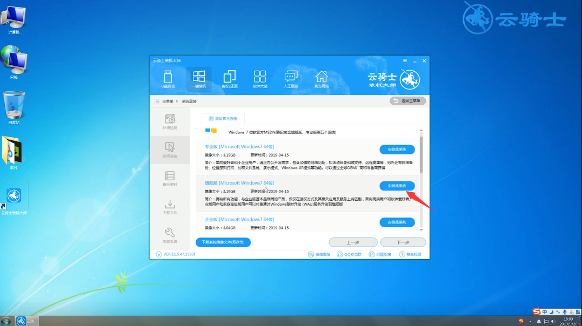Switch to the 微软官方原版 tab

(x=223, y=119)
